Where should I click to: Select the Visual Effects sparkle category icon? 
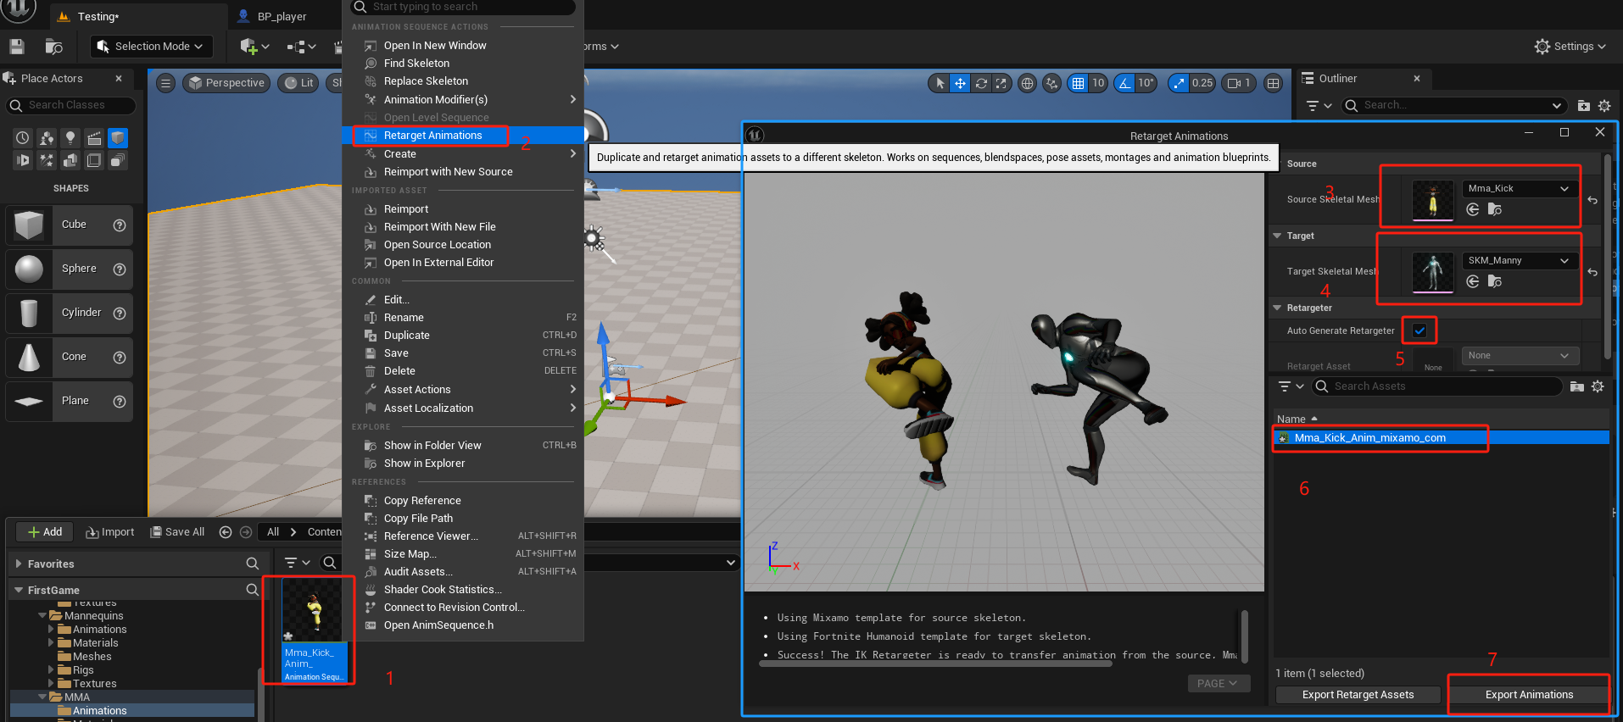[47, 160]
